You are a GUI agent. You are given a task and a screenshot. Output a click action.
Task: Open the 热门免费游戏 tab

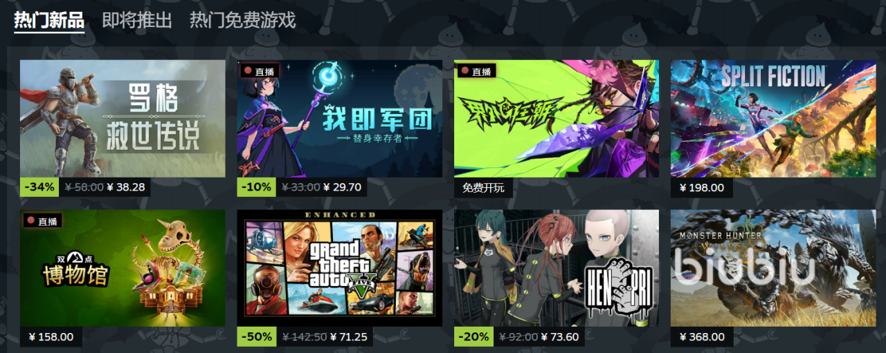tap(243, 20)
